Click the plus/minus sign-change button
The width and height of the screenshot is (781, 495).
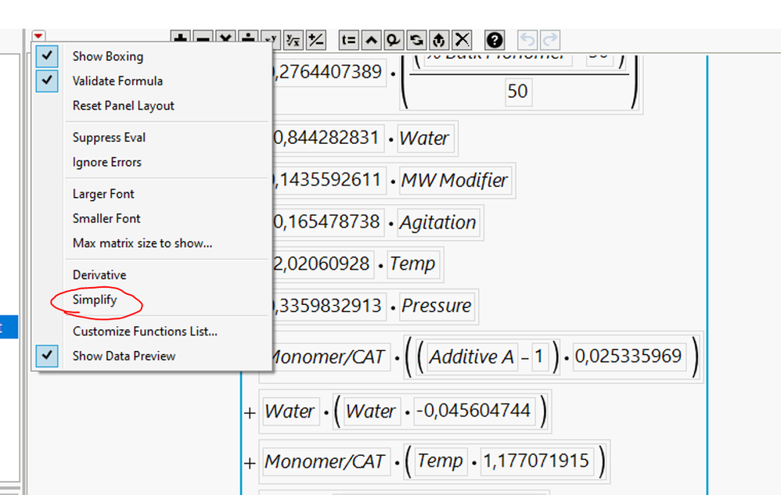coord(315,40)
